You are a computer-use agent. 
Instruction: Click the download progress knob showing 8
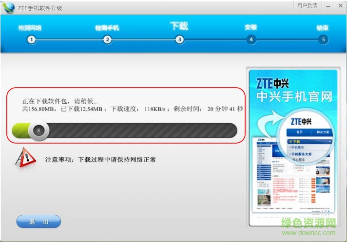(x=39, y=130)
